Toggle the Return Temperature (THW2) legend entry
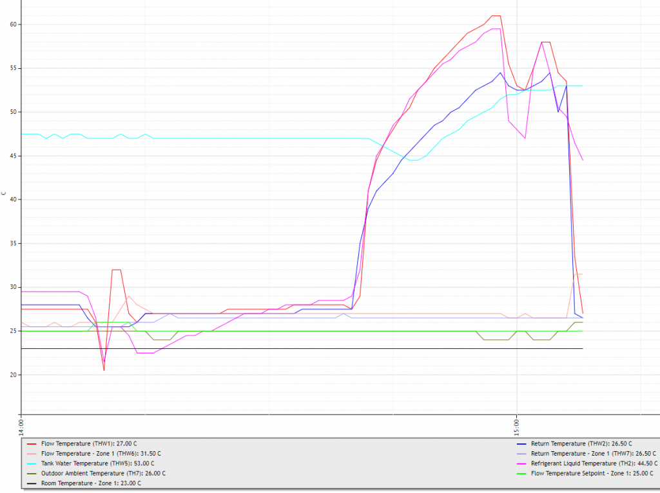The image size is (660, 493). pos(581,443)
